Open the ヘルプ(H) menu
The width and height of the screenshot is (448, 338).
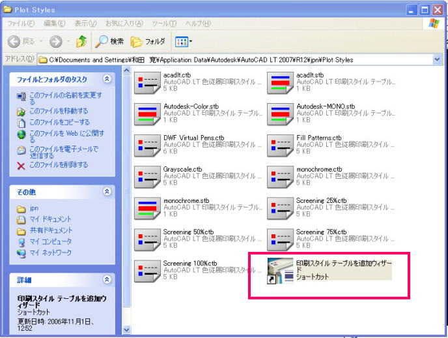pyautogui.click(x=198, y=23)
